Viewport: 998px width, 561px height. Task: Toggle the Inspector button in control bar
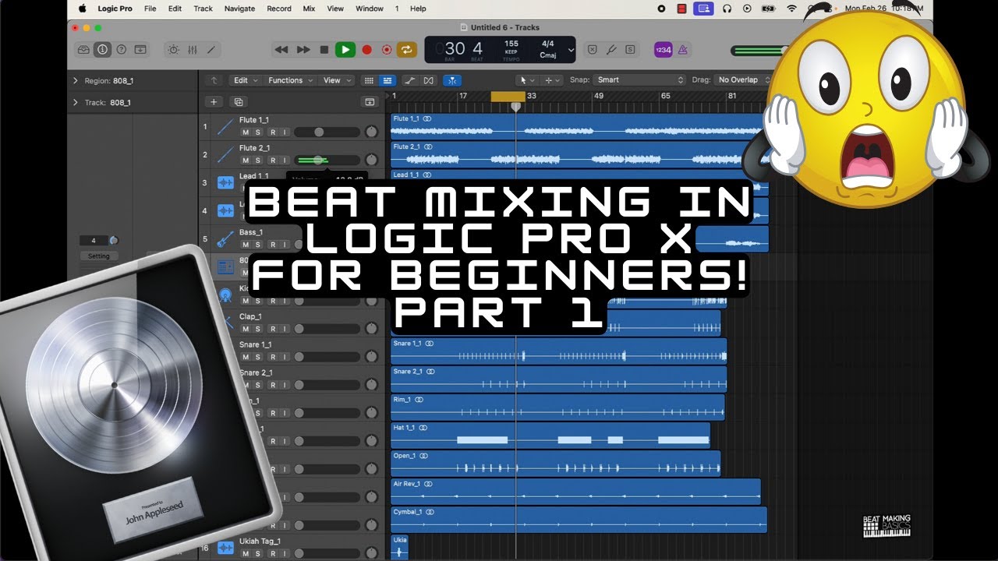102,50
